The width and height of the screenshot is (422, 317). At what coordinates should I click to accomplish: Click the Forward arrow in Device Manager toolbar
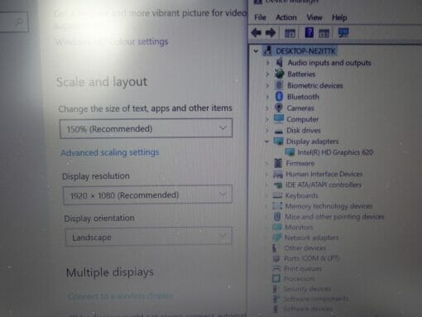(271, 33)
